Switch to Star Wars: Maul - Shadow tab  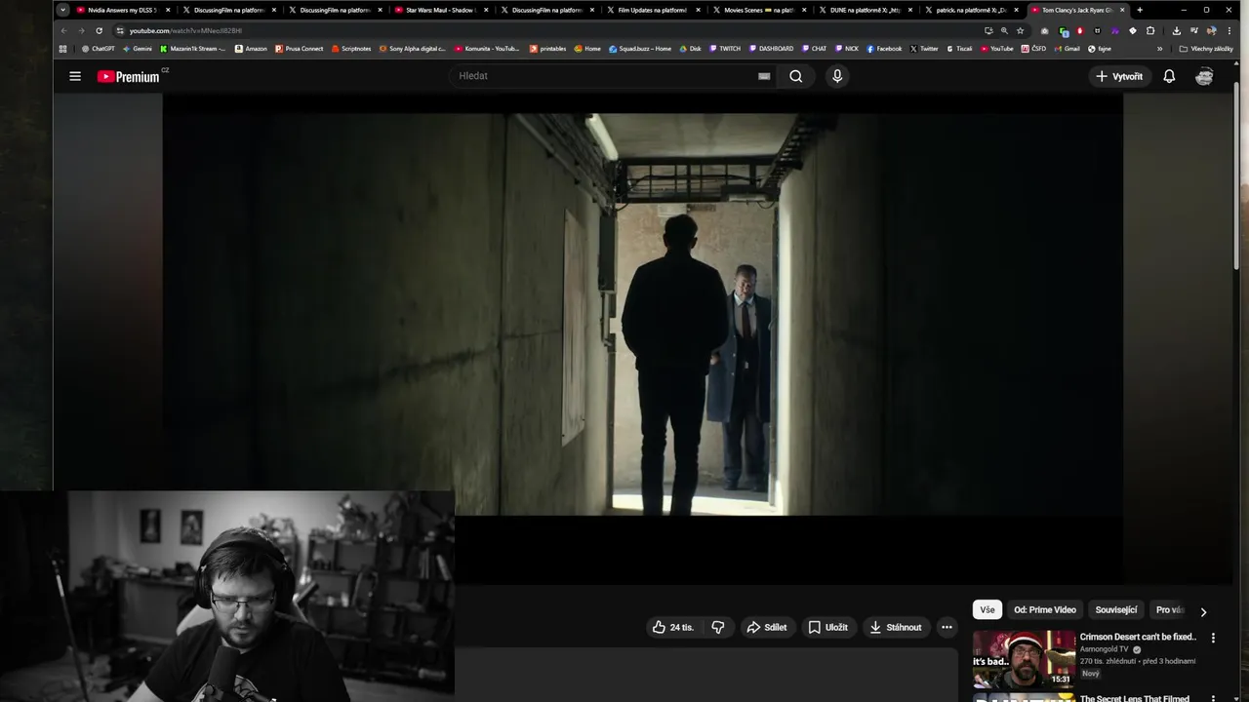pos(441,10)
